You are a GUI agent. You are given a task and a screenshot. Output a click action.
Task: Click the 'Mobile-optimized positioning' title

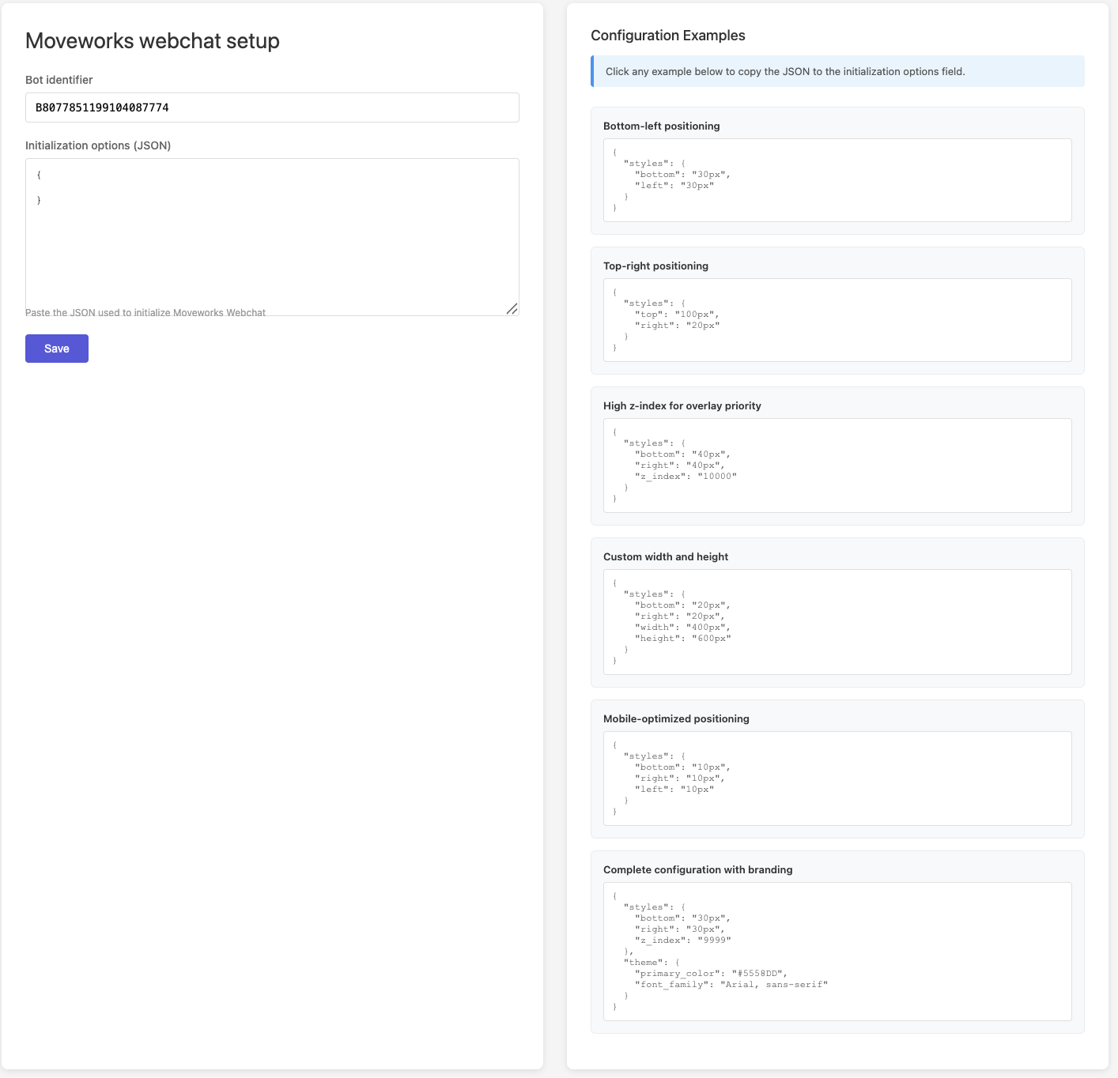[x=677, y=718]
